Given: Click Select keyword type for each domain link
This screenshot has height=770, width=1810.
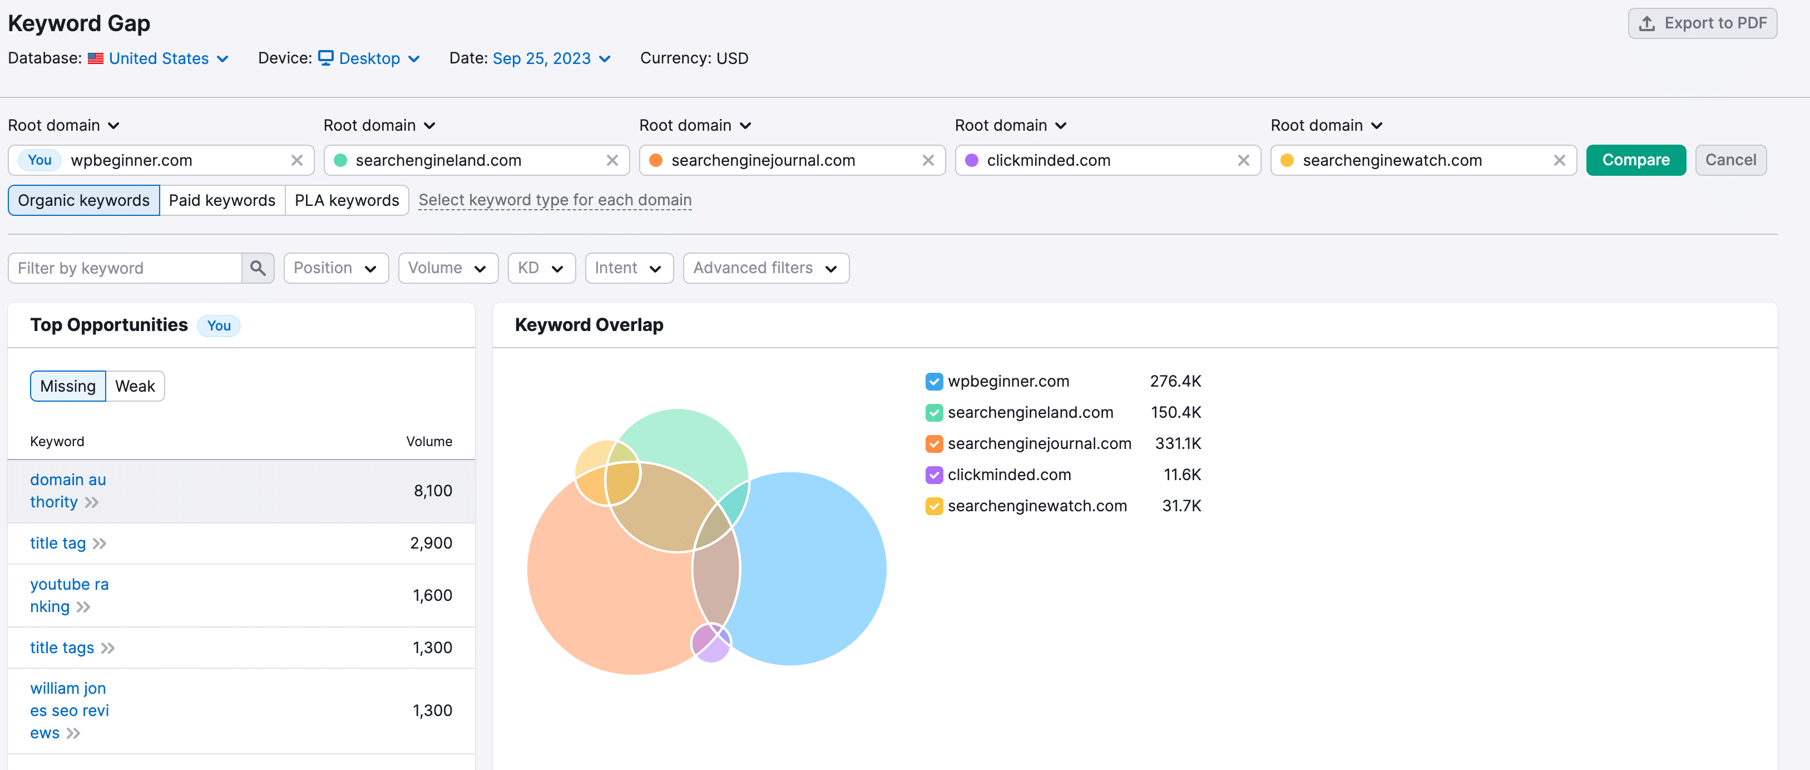Looking at the screenshot, I should click(555, 200).
